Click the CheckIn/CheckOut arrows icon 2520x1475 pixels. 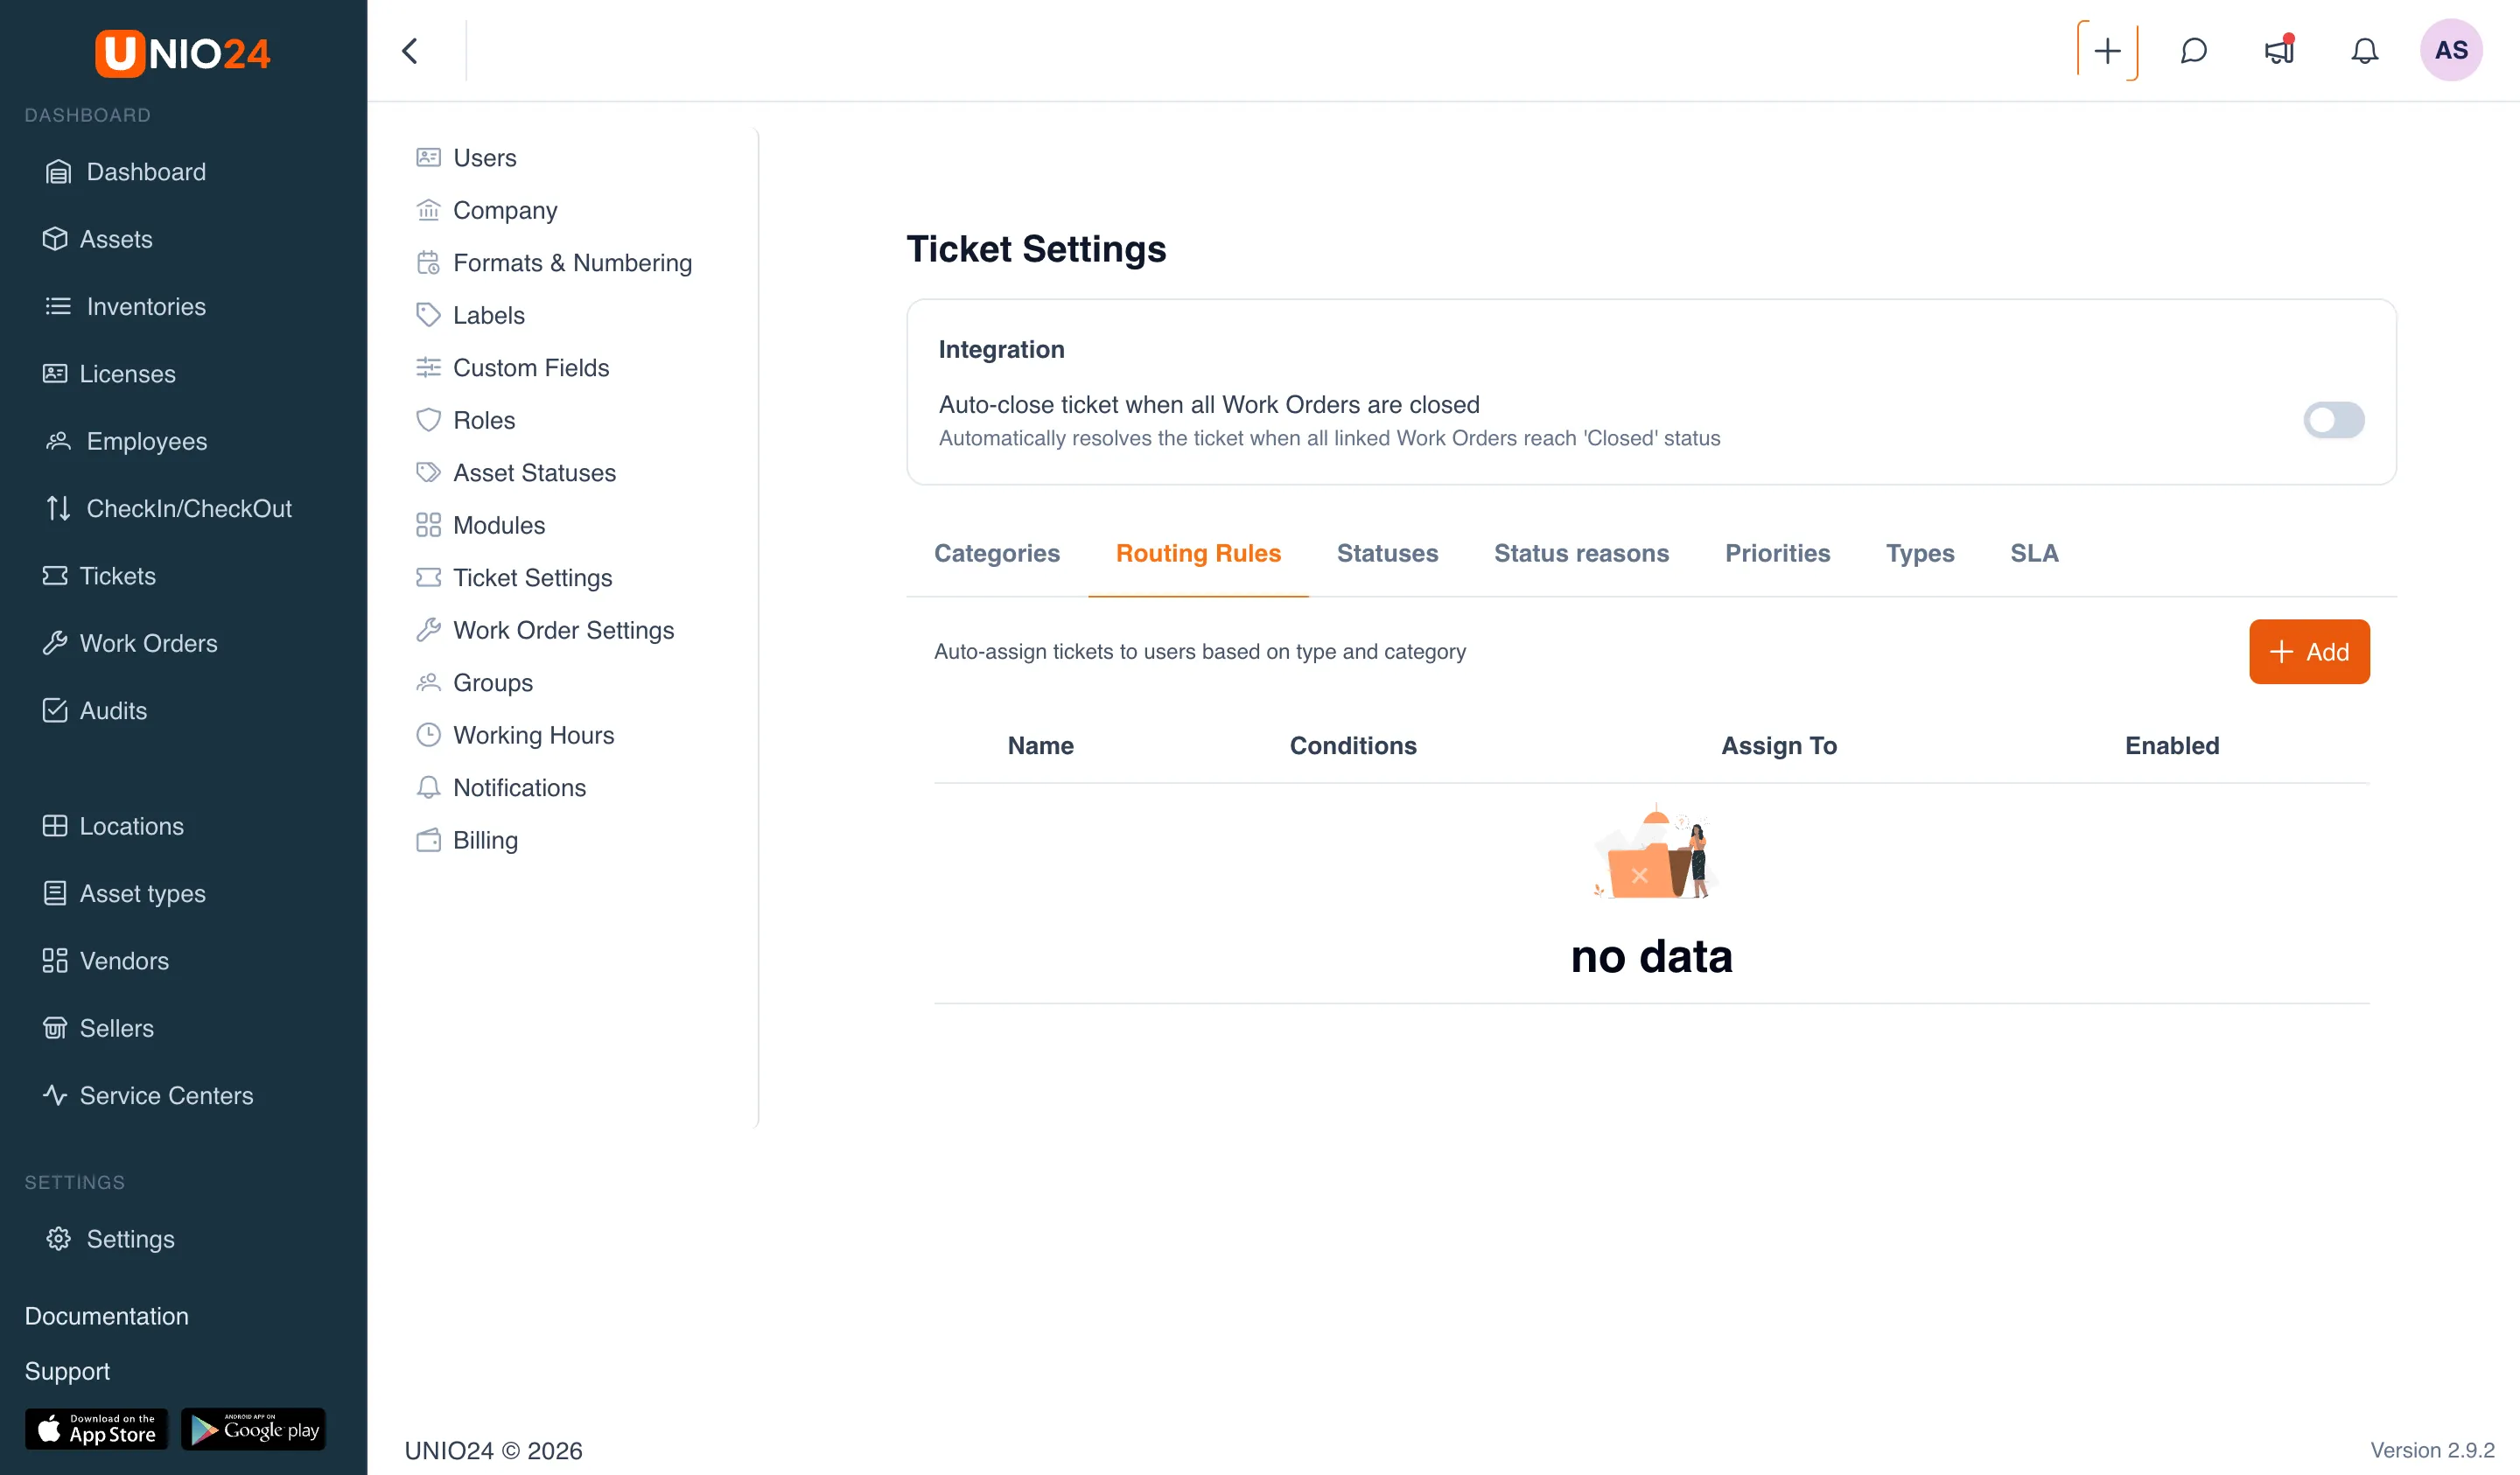tap(58, 508)
